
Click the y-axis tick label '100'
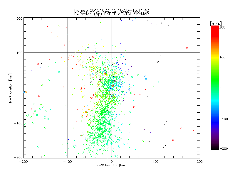point(19,53)
